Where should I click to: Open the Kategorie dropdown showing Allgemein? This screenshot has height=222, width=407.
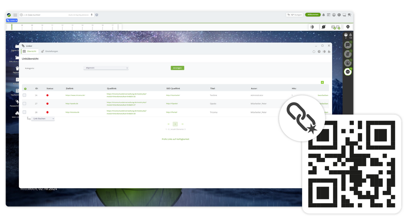tap(106, 68)
